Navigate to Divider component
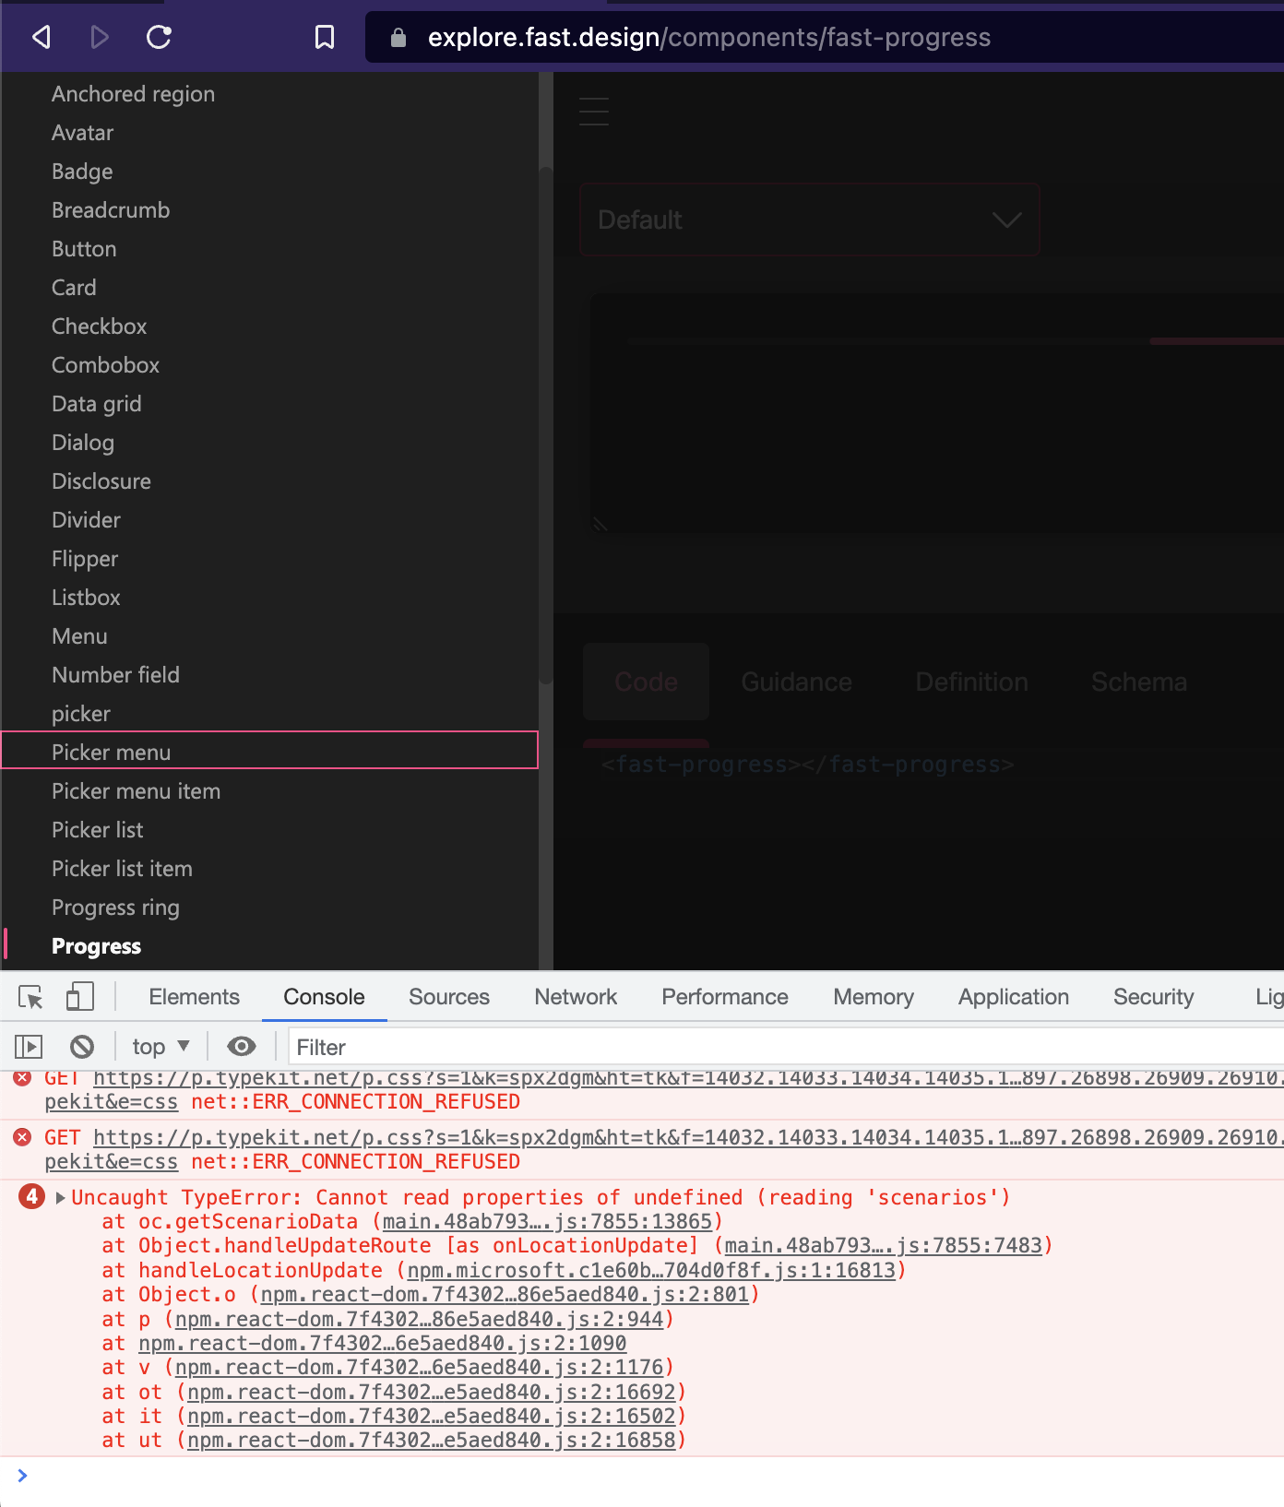This screenshot has height=1507, width=1284. point(86,520)
